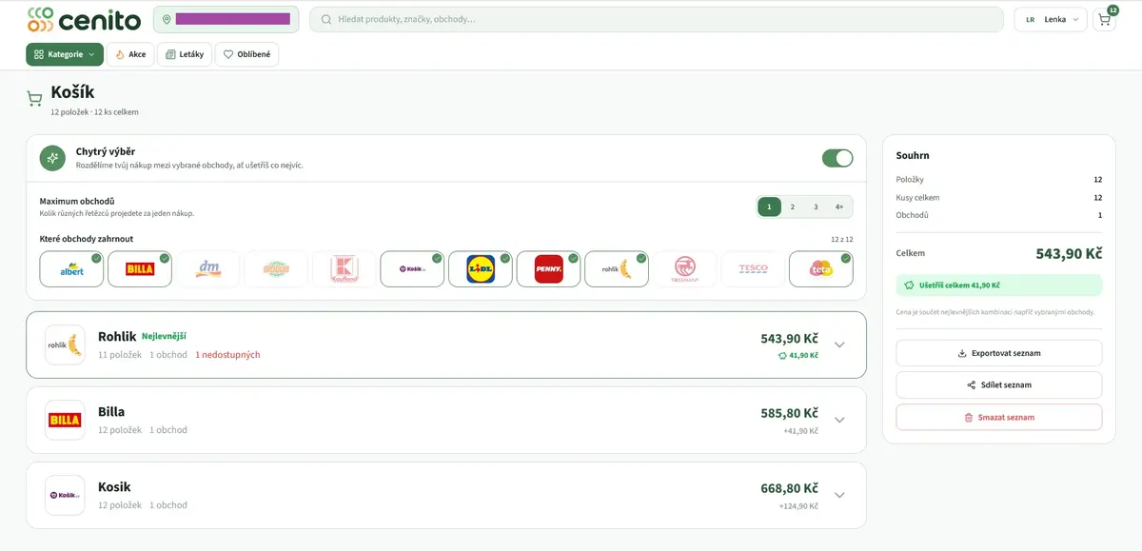Open the shopping cart icon in header
Viewport: 1142px width, 551px height.
(1104, 19)
